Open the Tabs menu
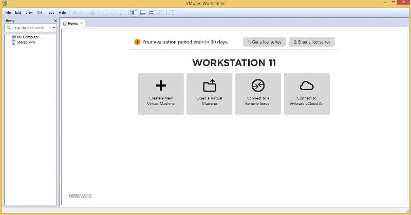411x215 pixels. point(50,12)
